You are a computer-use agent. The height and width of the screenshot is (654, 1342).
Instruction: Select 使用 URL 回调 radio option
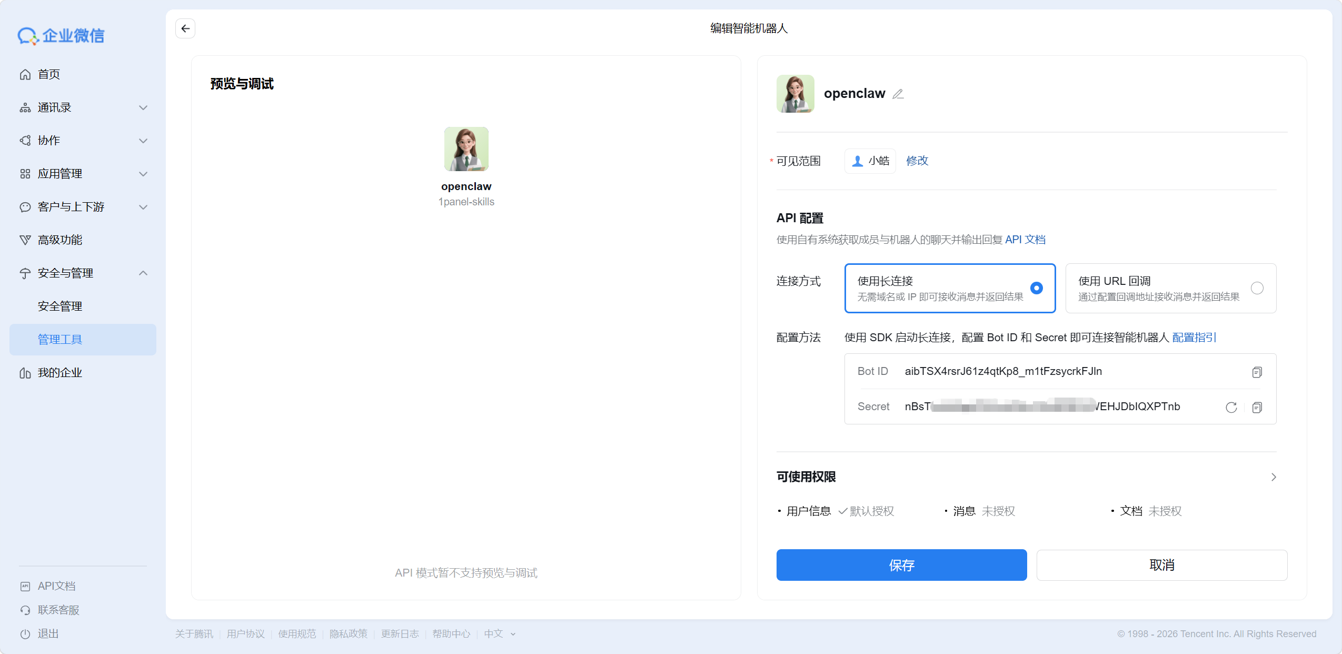(x=1257, y=288)
